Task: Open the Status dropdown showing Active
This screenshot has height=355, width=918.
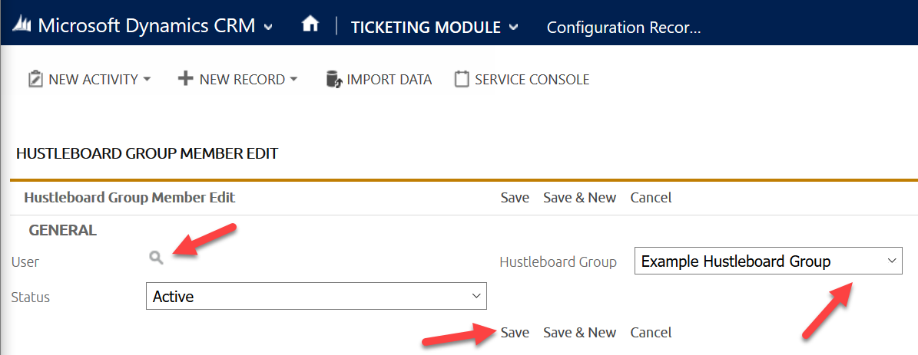Action: (316, 297)
